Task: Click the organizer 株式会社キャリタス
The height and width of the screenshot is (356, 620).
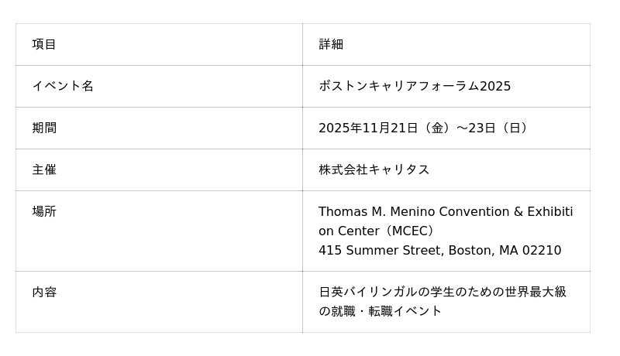Action: pyautogui.click(x=374, y=169)
